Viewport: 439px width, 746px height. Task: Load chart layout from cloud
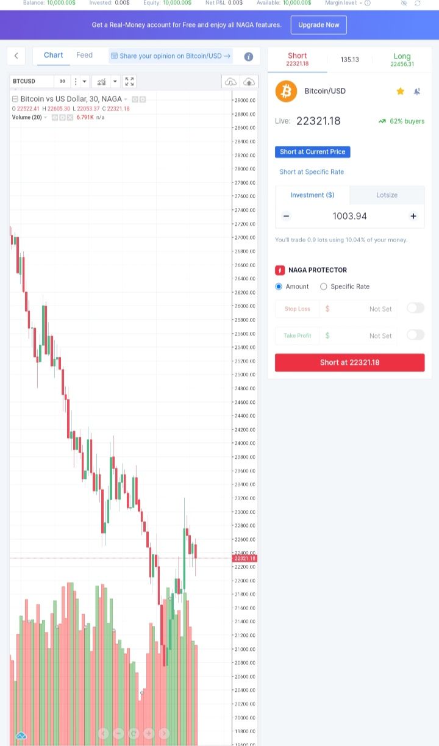point(230,81)
